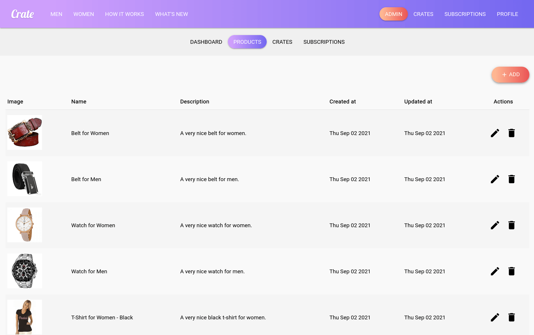Click the Created at date for T-Shirt for Women
Viewport: 534px width, 335px height.
(350, 318)
